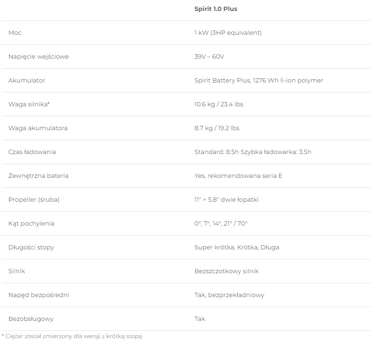Click the 39V – 60V voltage value
The height and width of the screenshot is (361, 371).
209,57
